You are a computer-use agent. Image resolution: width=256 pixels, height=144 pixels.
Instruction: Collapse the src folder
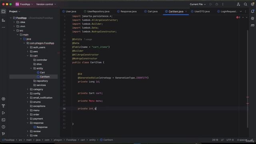14,30
